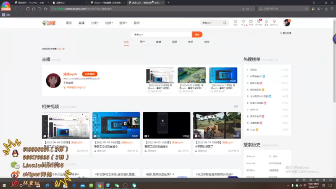Open a new browser tab with plus
The height and width of the screenshot is (189, 336).
(x=168, y=3)
